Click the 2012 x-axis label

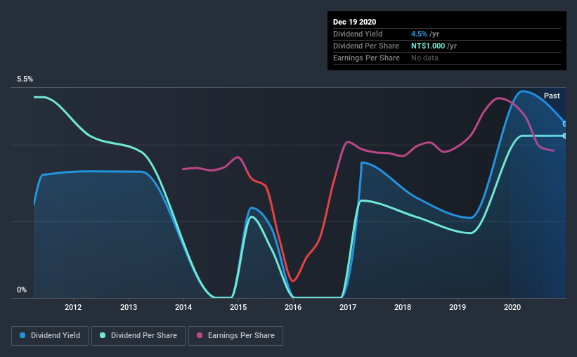point(73,307)
